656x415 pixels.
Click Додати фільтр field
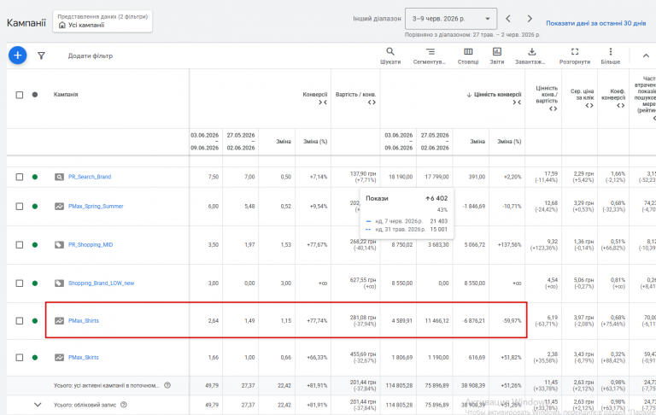(91, 56)
